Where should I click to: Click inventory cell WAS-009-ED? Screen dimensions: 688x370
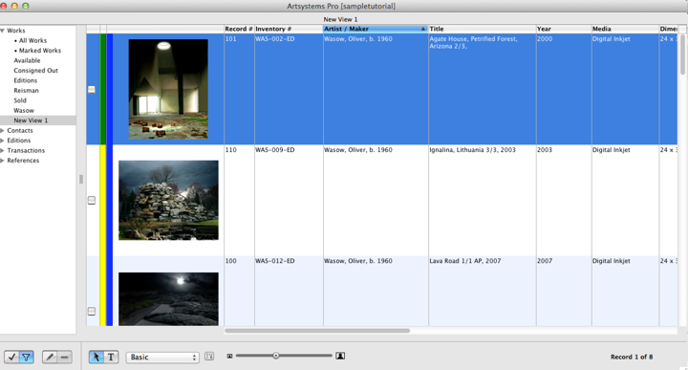pos(275,150)
